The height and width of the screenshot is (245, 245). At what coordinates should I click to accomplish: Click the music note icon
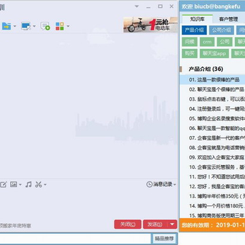(x=29, y=184)
